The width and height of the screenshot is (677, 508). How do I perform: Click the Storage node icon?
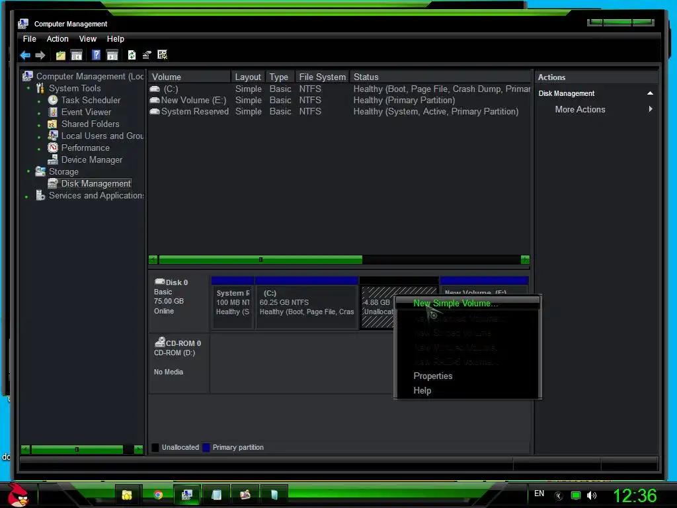[40, 171]
